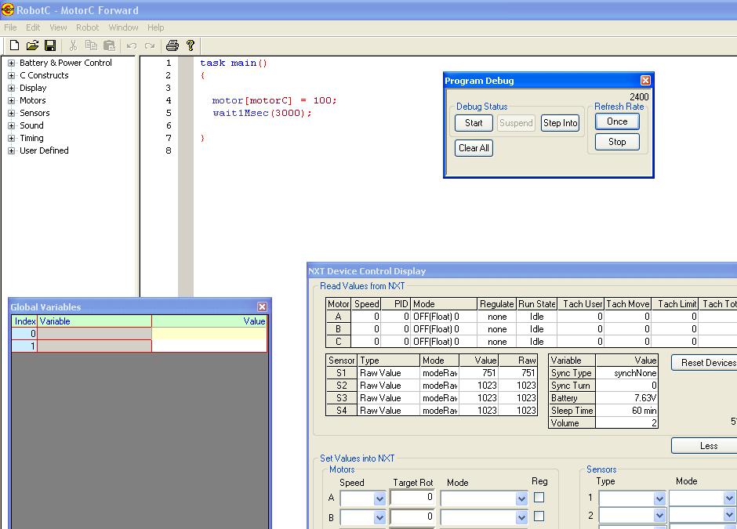The image size is (737, 529).
Task: Click synchNone Sync Type value
Action: pyautogui.click(x=626, y=373)
